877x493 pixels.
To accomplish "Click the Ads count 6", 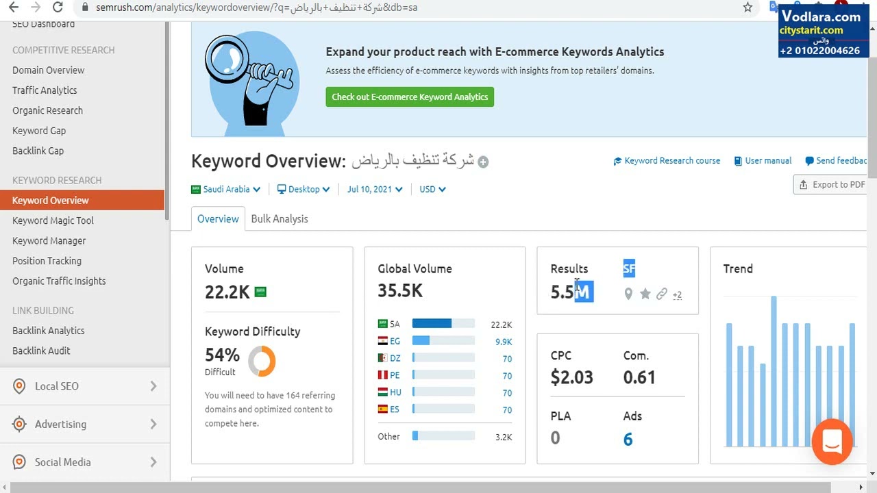I will (x=628, y=439).
